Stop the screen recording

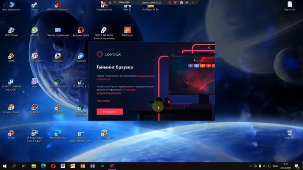point(175,2)
